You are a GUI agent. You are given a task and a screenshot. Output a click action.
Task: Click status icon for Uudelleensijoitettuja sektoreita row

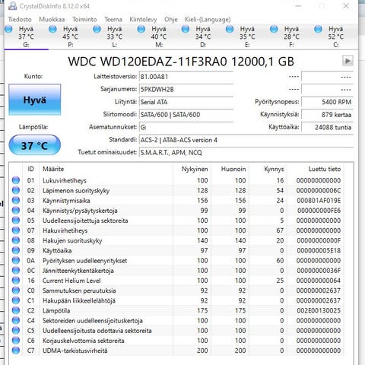(16, 221)
